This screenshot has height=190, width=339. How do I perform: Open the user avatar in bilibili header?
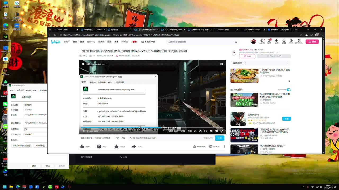point(253,41)
